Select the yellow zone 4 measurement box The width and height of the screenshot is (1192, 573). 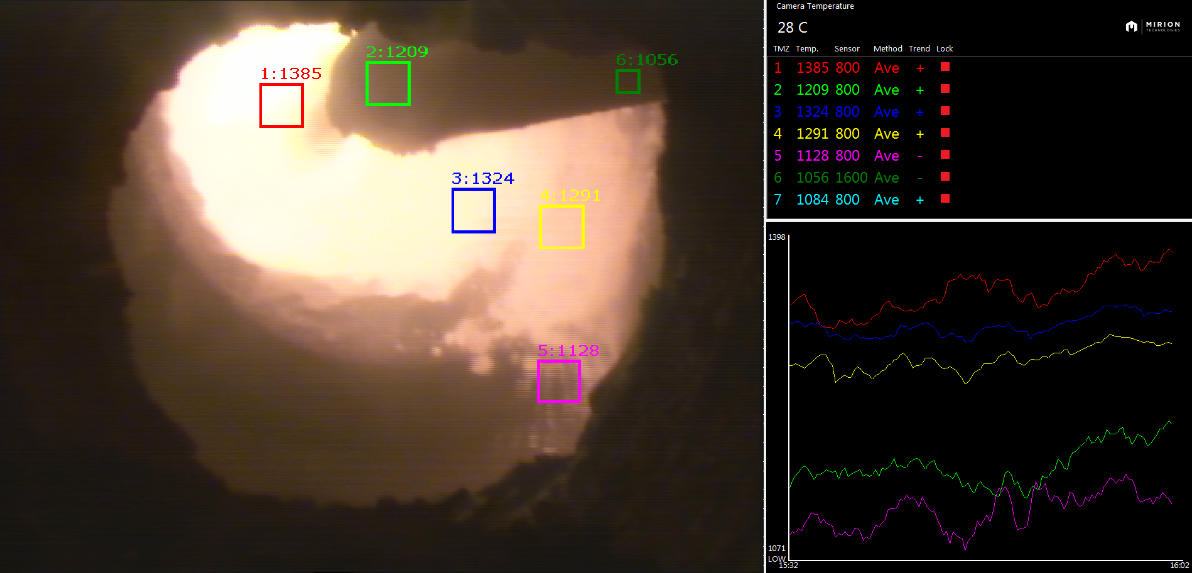click(561, 227)
